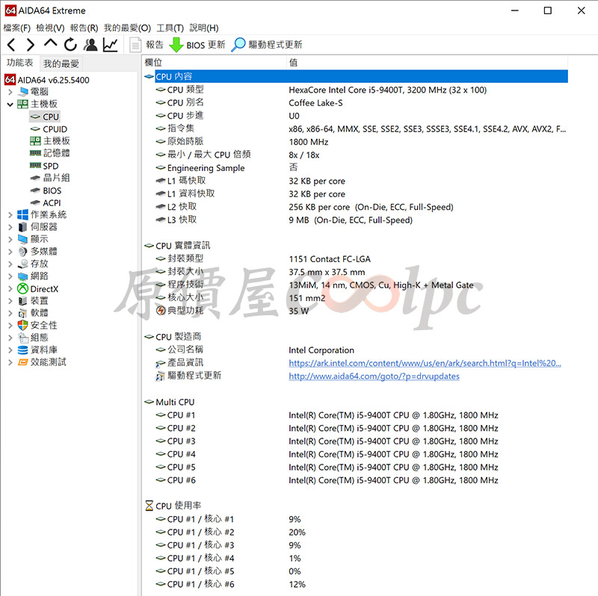The width and height of the screenshot is (598, 596).
Task: Go back with the left arrow button
Action: point(11,45)
